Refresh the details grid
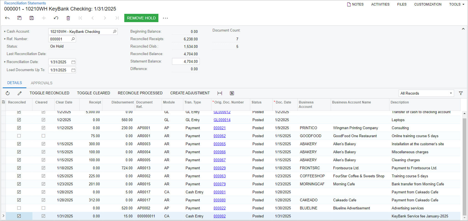The width and height of the screenshot is (468, 221). pyautogui.click(x=8, y=93)
